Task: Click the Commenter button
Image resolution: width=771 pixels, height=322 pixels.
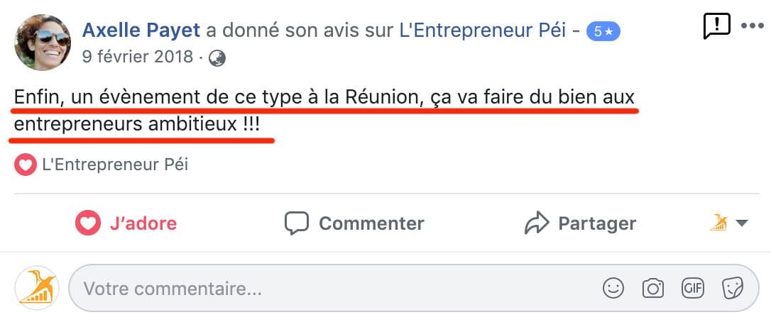Action: (354, 223)
